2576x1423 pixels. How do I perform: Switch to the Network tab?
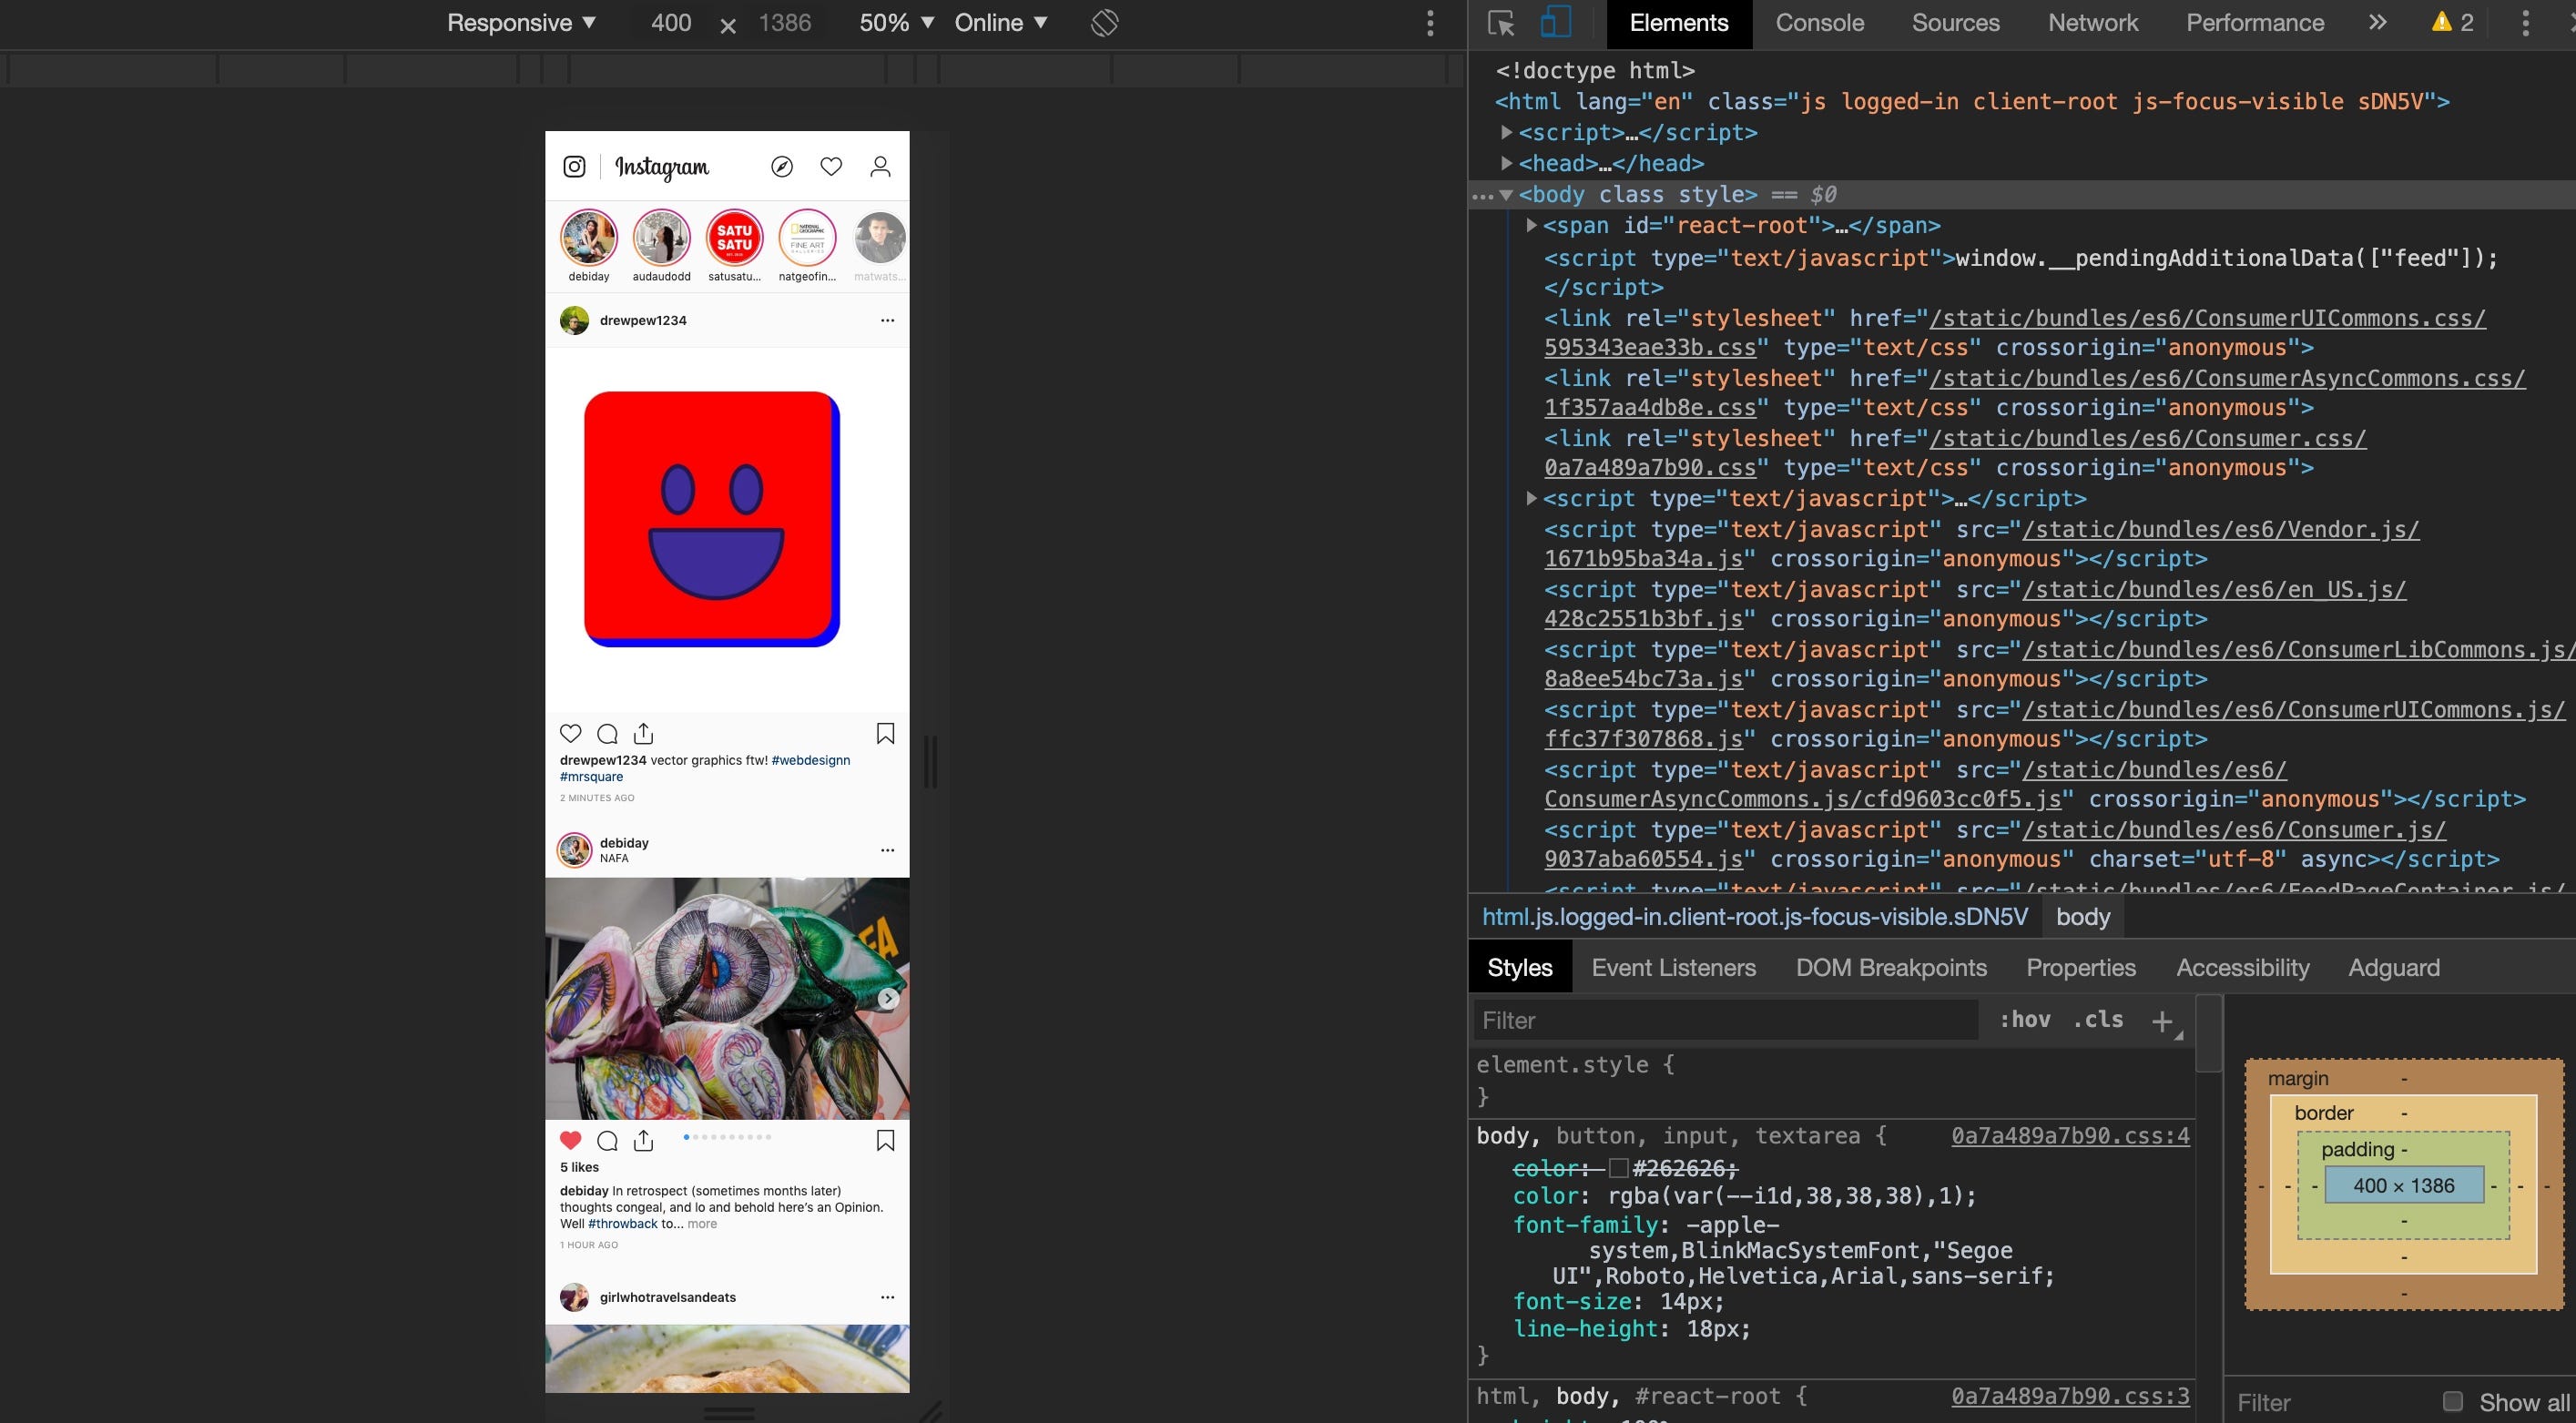[2093, 23]
